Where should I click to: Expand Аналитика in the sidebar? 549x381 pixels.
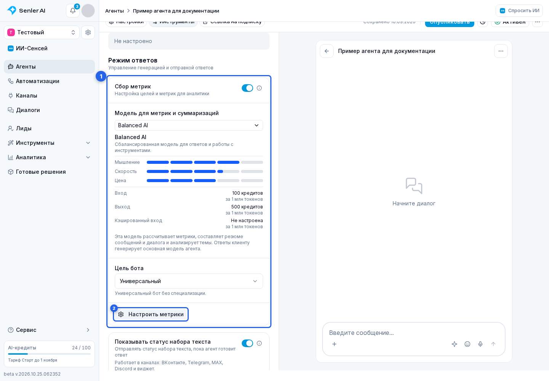tap(49, 157)
